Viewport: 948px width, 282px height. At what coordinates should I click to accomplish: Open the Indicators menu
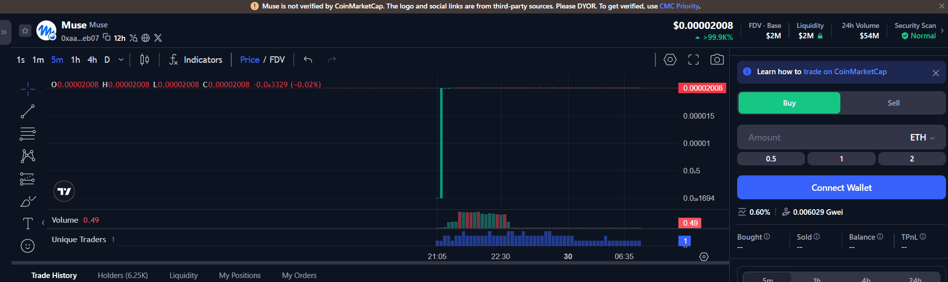point(195,60)
